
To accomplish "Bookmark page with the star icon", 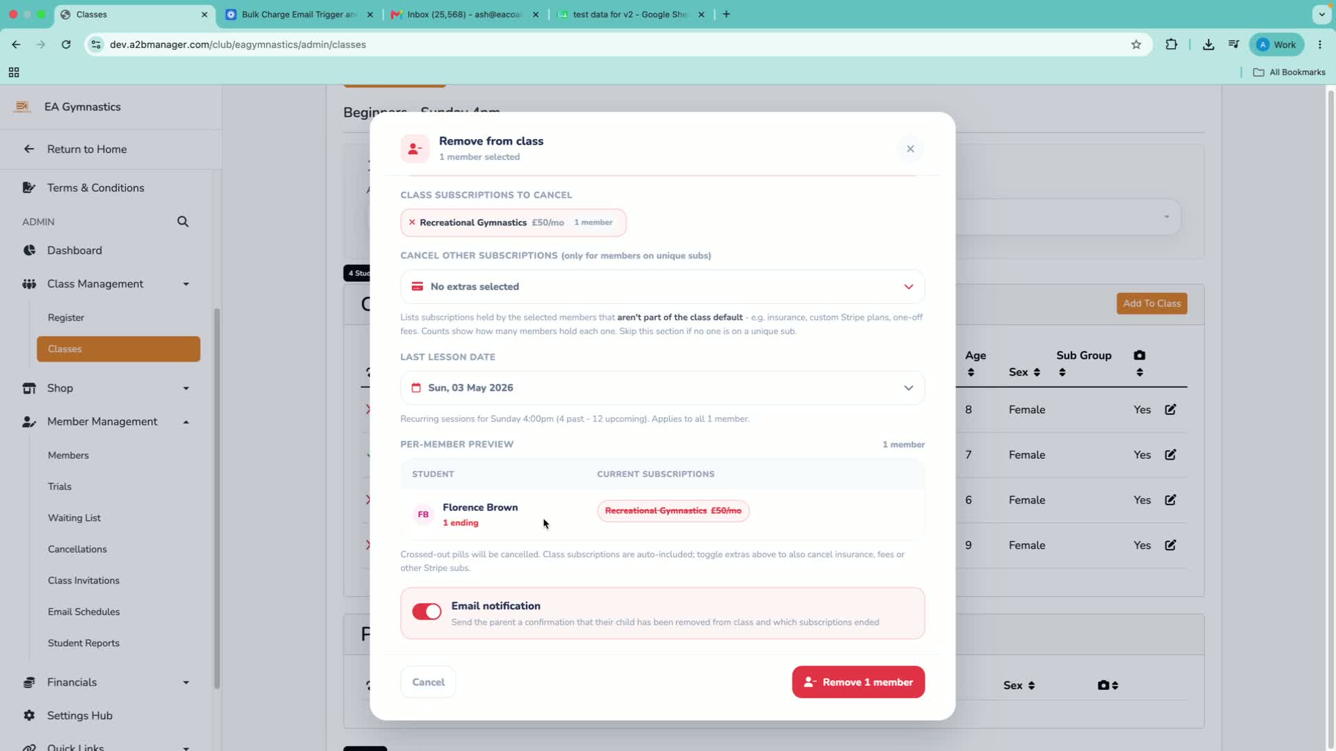I will click(1136, 45).
